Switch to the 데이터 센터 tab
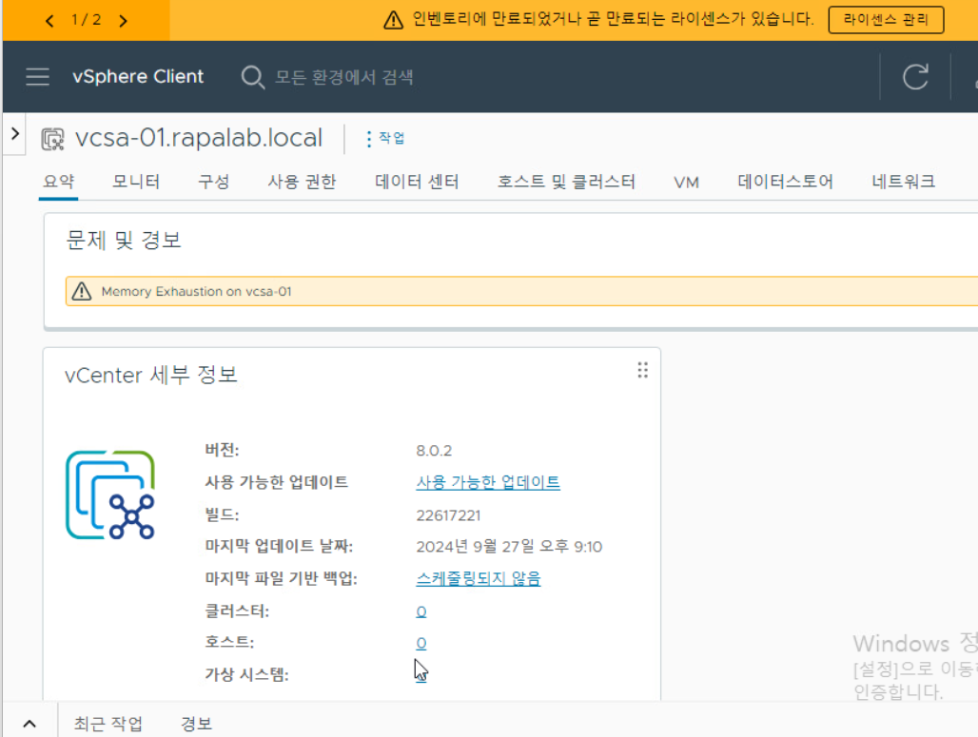 tap(417, 182)
